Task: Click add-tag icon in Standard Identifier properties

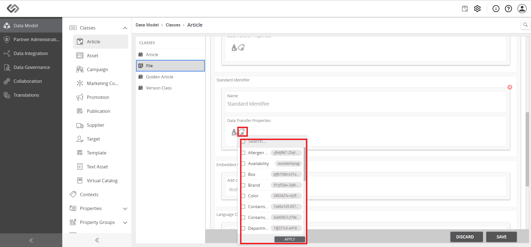Action: (241, 132)
